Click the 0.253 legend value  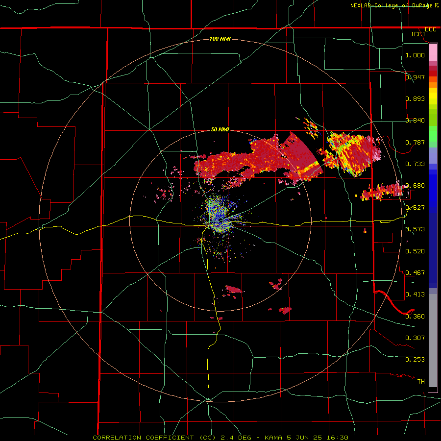coord(415,360)
